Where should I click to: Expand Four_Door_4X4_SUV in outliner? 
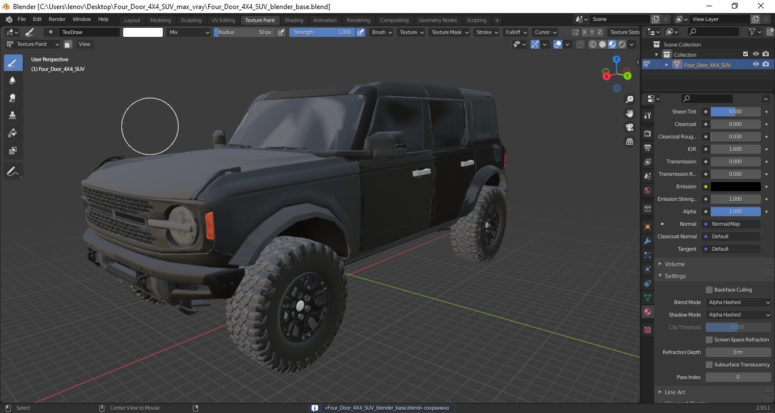tap(667, 65)
